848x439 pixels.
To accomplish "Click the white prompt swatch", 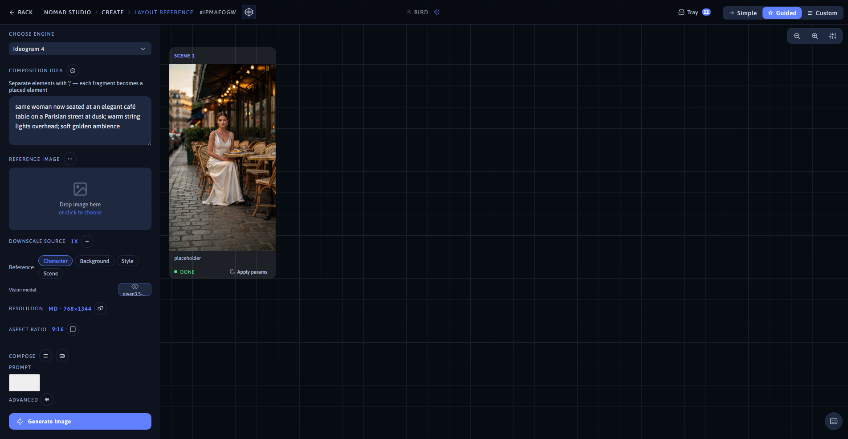I will (x=24, y=383).
